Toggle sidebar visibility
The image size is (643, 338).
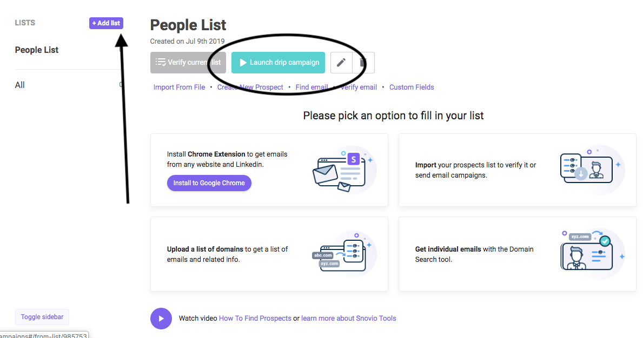(x=42, y=317)
